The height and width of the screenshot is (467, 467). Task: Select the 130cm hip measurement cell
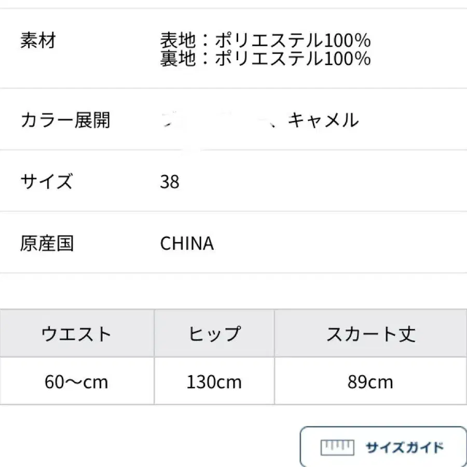214,382
